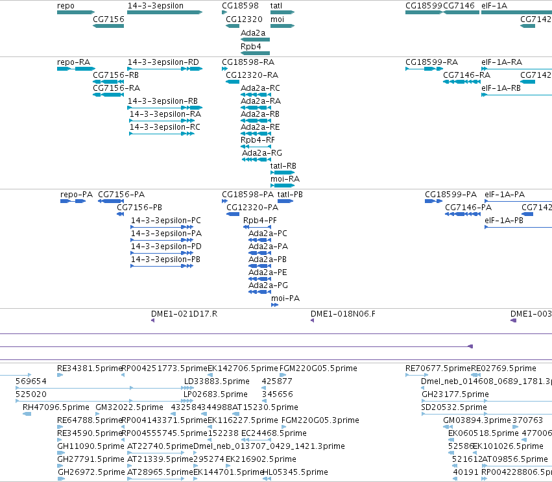
Task: Click the Ada2a-PG protein feature
Action: point(259,292)
